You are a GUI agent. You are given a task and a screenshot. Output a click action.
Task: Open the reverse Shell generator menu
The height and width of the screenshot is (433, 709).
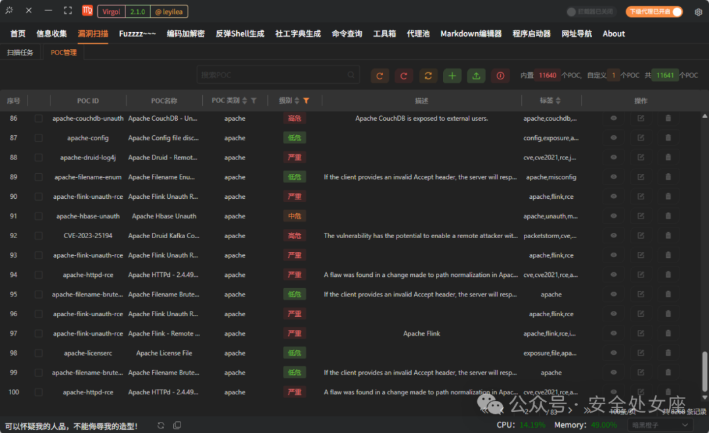[240, 33]
